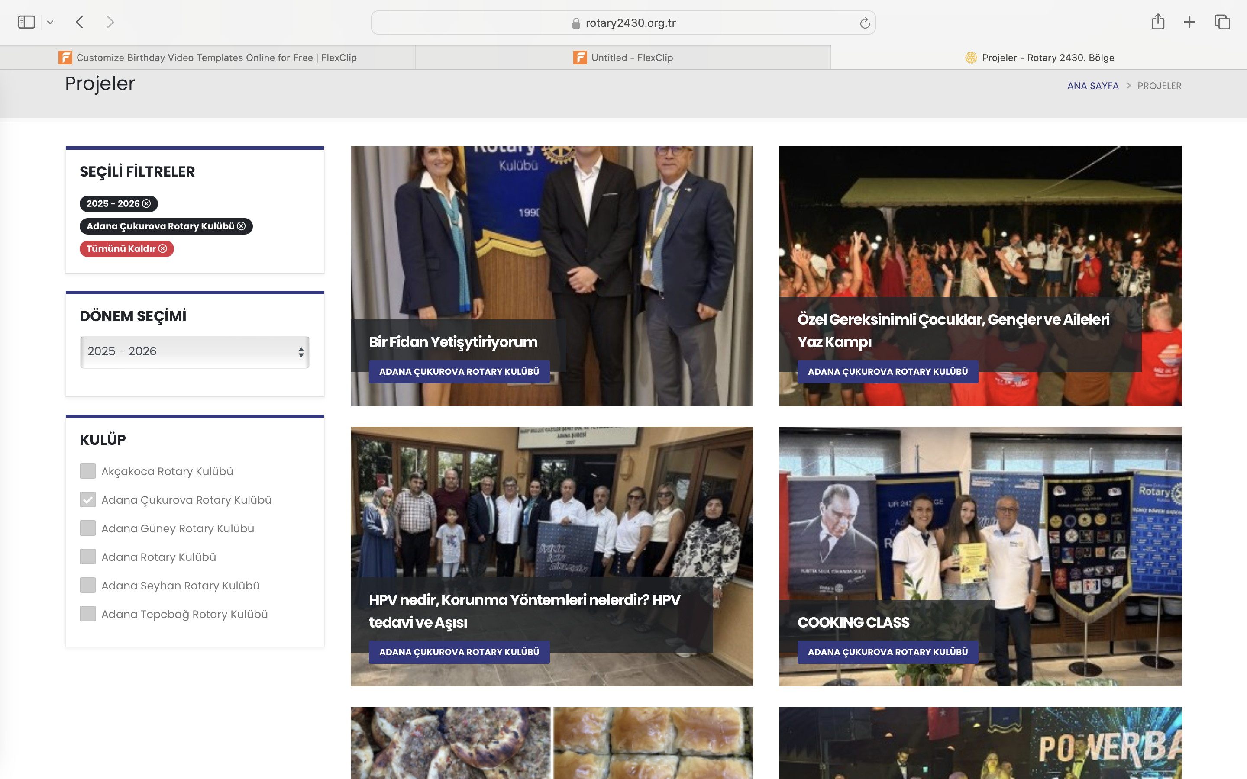This screenshot has height=779, width=1247.
Task: Follow the ANA SAYFA breadcrumb link
Action: pos(1092,86)
